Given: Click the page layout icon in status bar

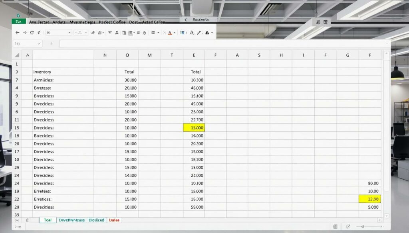Looking at the screenshot, I should tap(335, 227).
